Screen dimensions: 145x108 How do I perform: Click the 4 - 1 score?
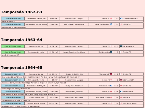pos(116,92)
